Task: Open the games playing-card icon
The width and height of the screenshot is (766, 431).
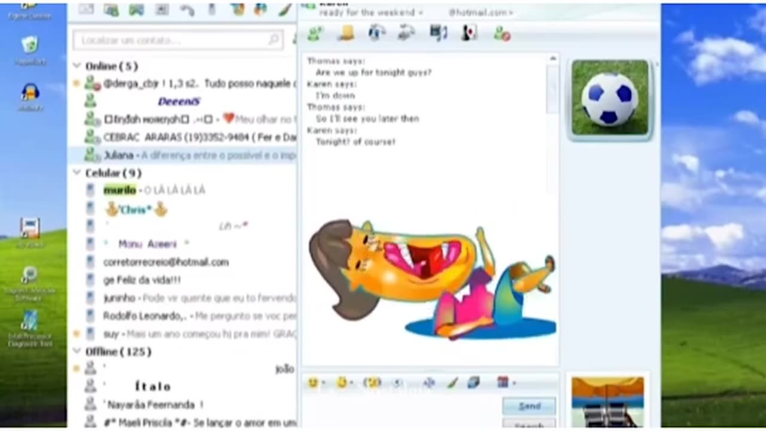Action: 469,33
